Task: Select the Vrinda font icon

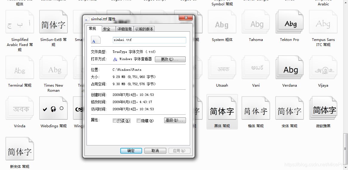Action: (x=20, y=108)
